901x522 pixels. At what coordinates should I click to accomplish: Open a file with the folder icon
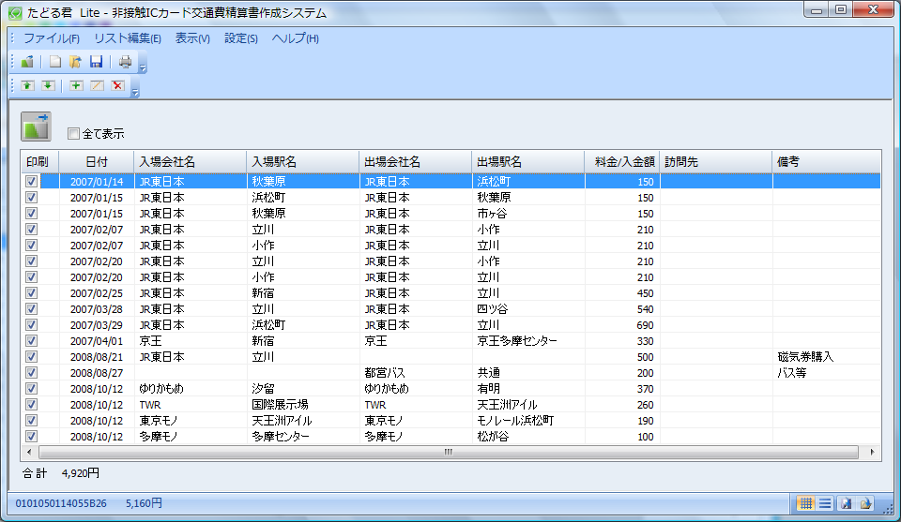click(75, 62)
